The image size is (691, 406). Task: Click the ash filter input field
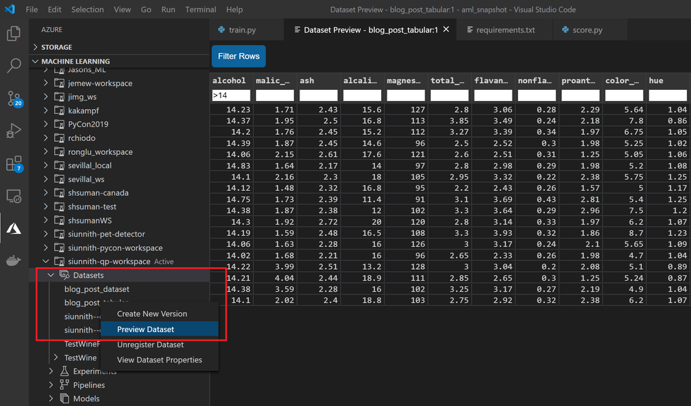pyautogui.click(x=318, y=95)
